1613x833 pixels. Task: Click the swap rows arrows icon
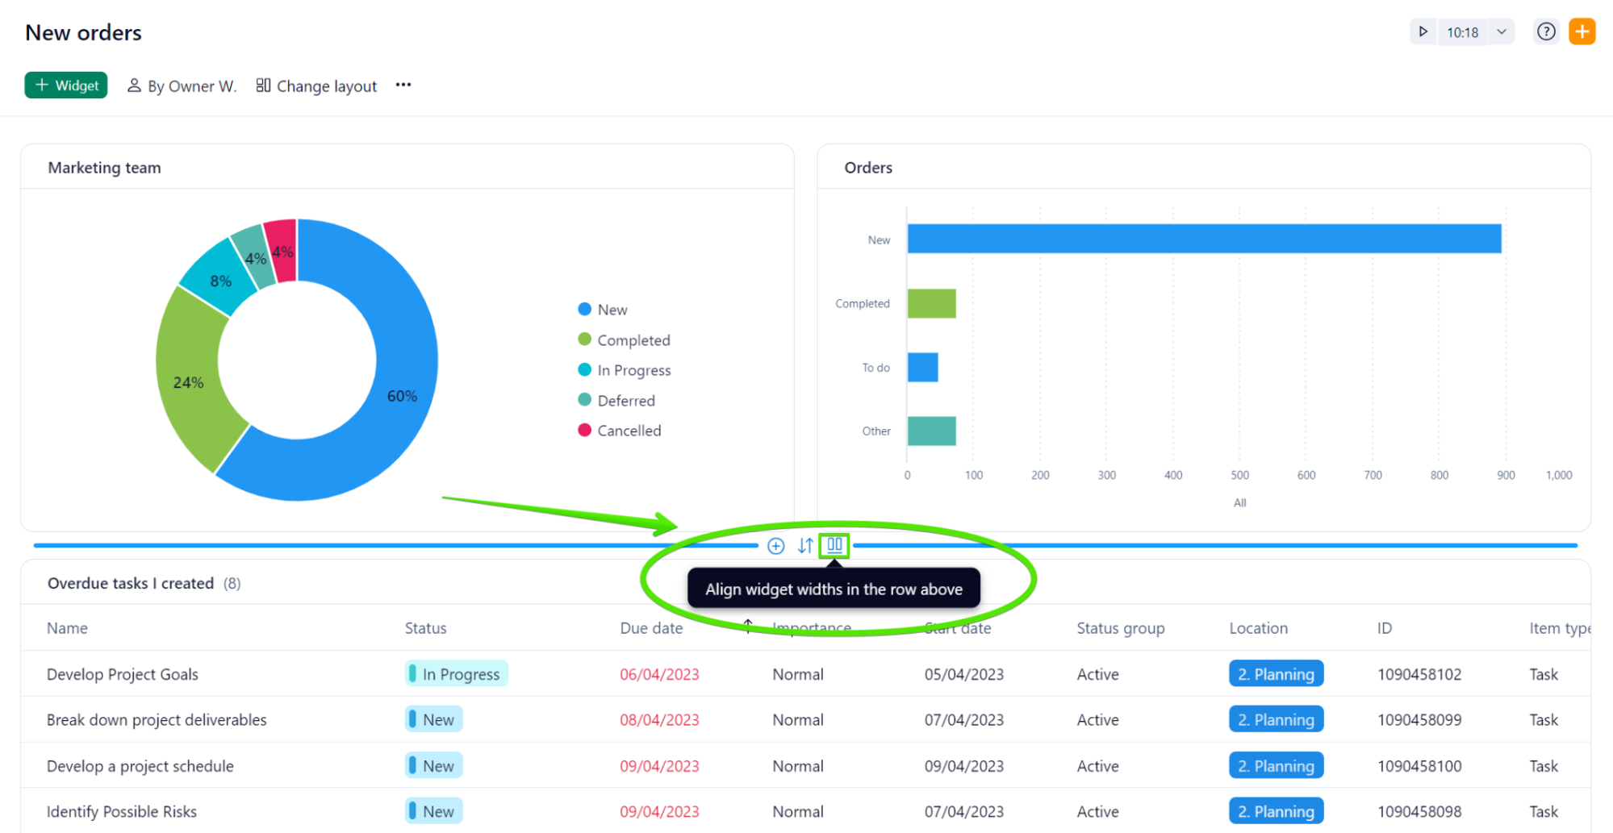click(804, 546)
